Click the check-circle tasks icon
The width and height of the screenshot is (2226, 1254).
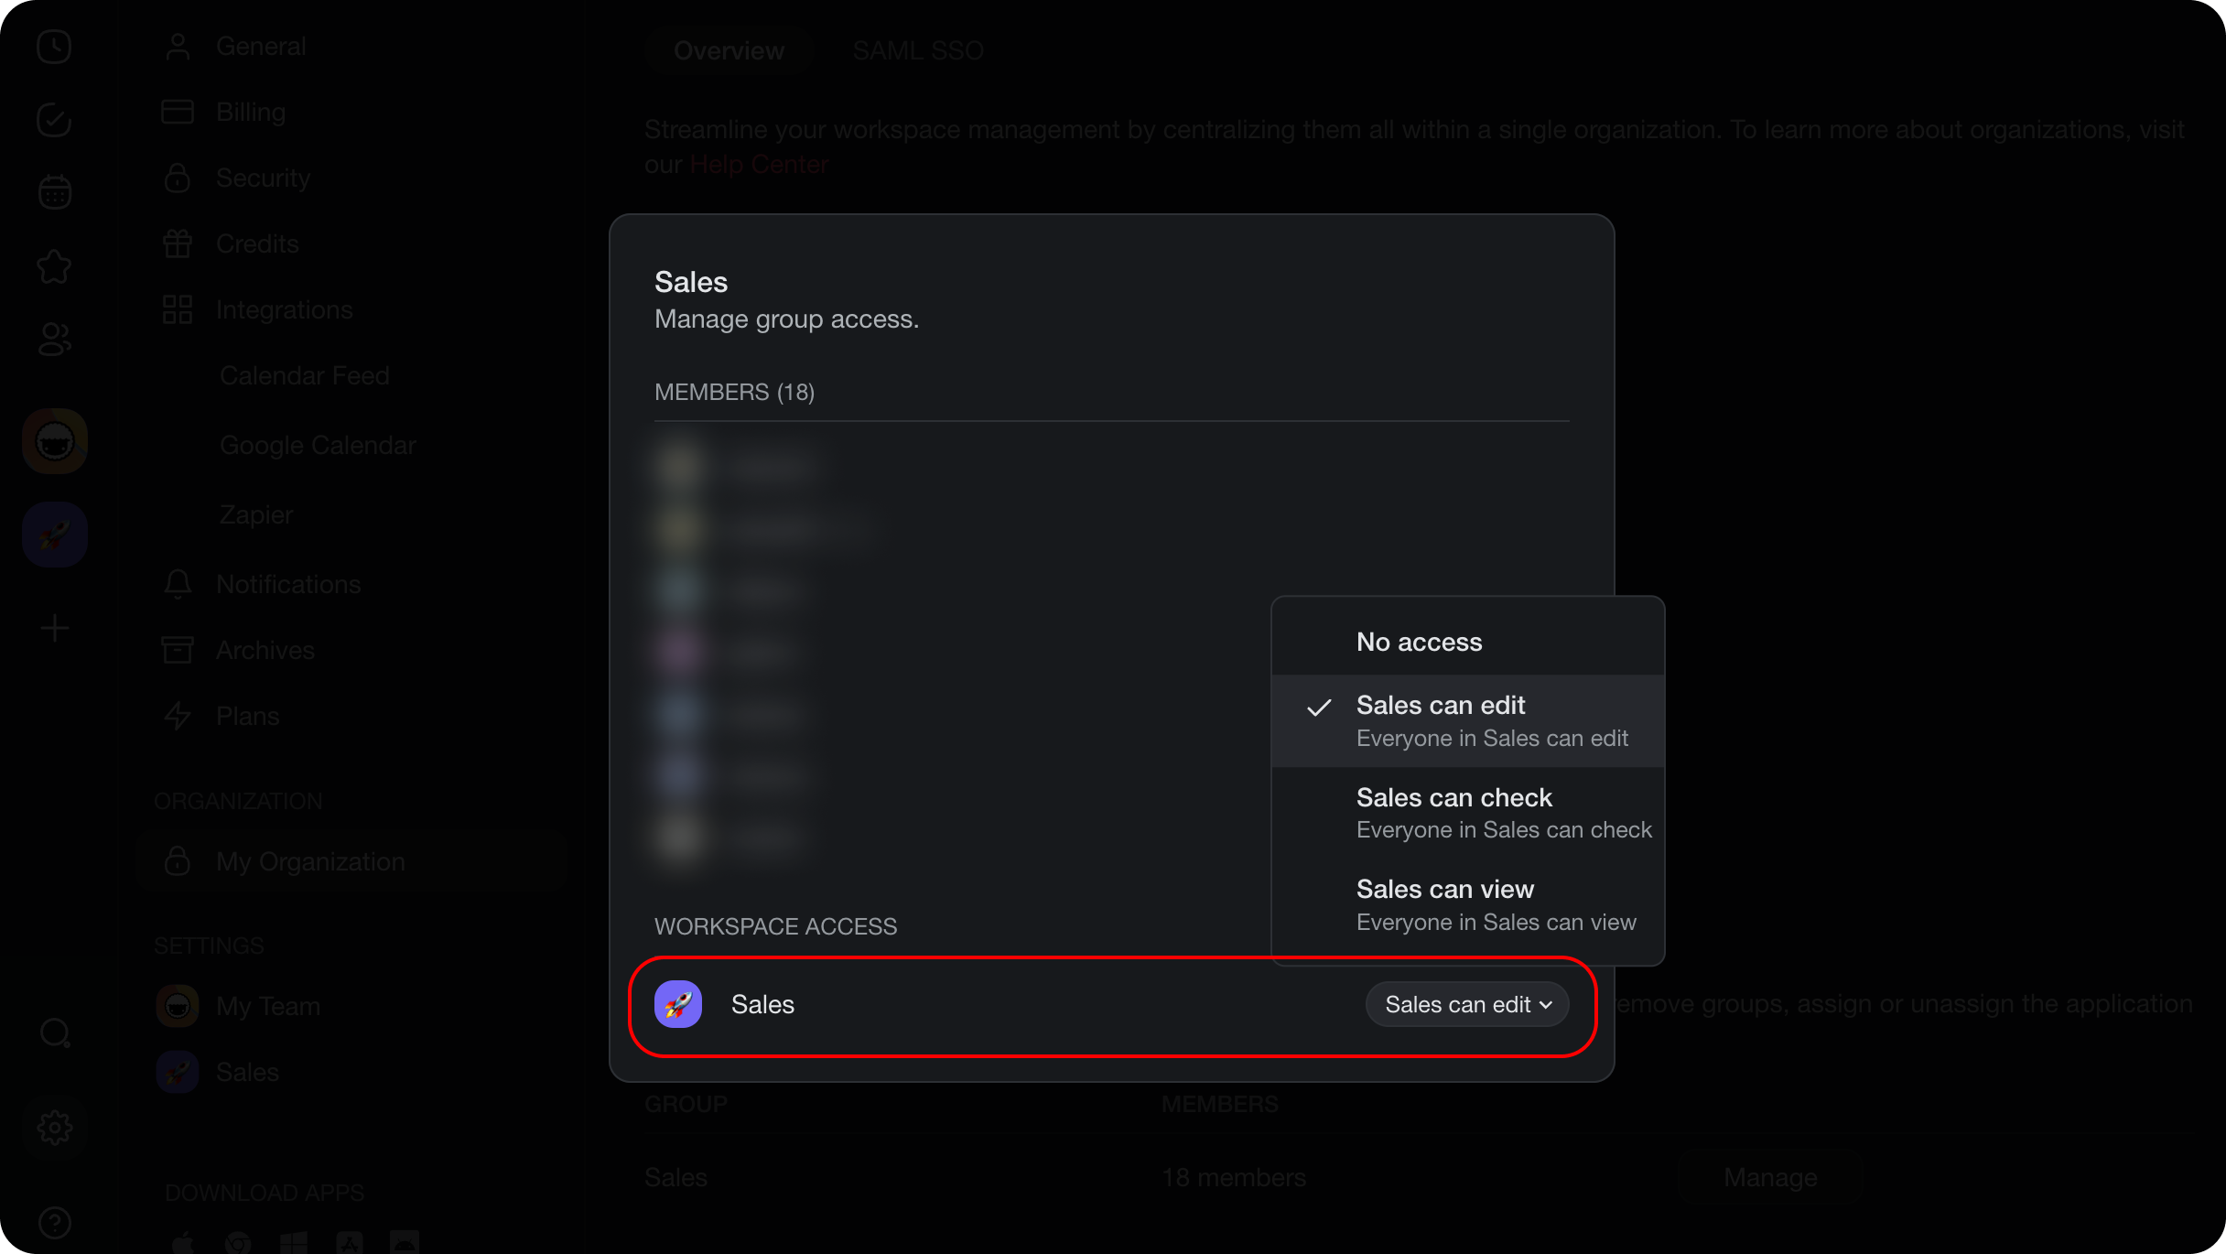(x=54, y=120)
